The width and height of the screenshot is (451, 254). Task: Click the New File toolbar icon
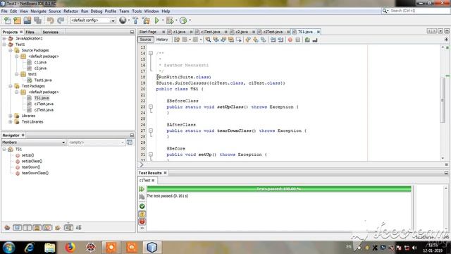coord(8,20)
